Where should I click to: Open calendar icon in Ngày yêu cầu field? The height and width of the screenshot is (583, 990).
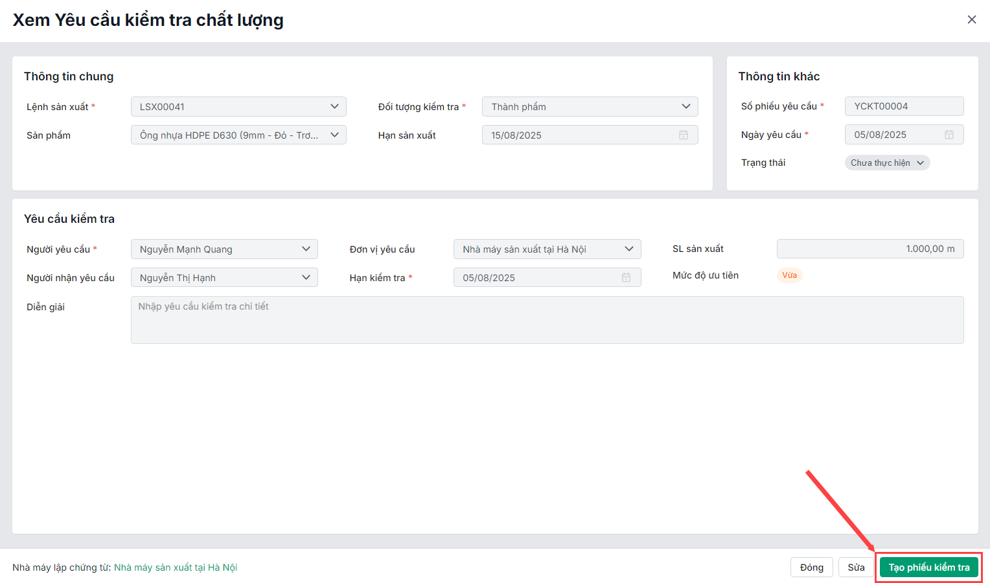coord(949,135)
